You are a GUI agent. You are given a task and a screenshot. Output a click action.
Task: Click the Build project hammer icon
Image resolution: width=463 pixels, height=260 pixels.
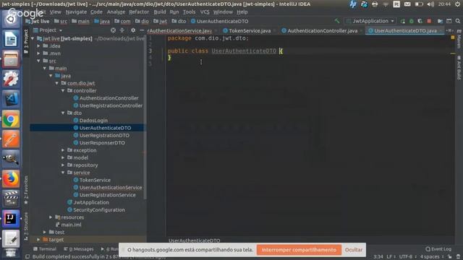(x=337, y=21)
